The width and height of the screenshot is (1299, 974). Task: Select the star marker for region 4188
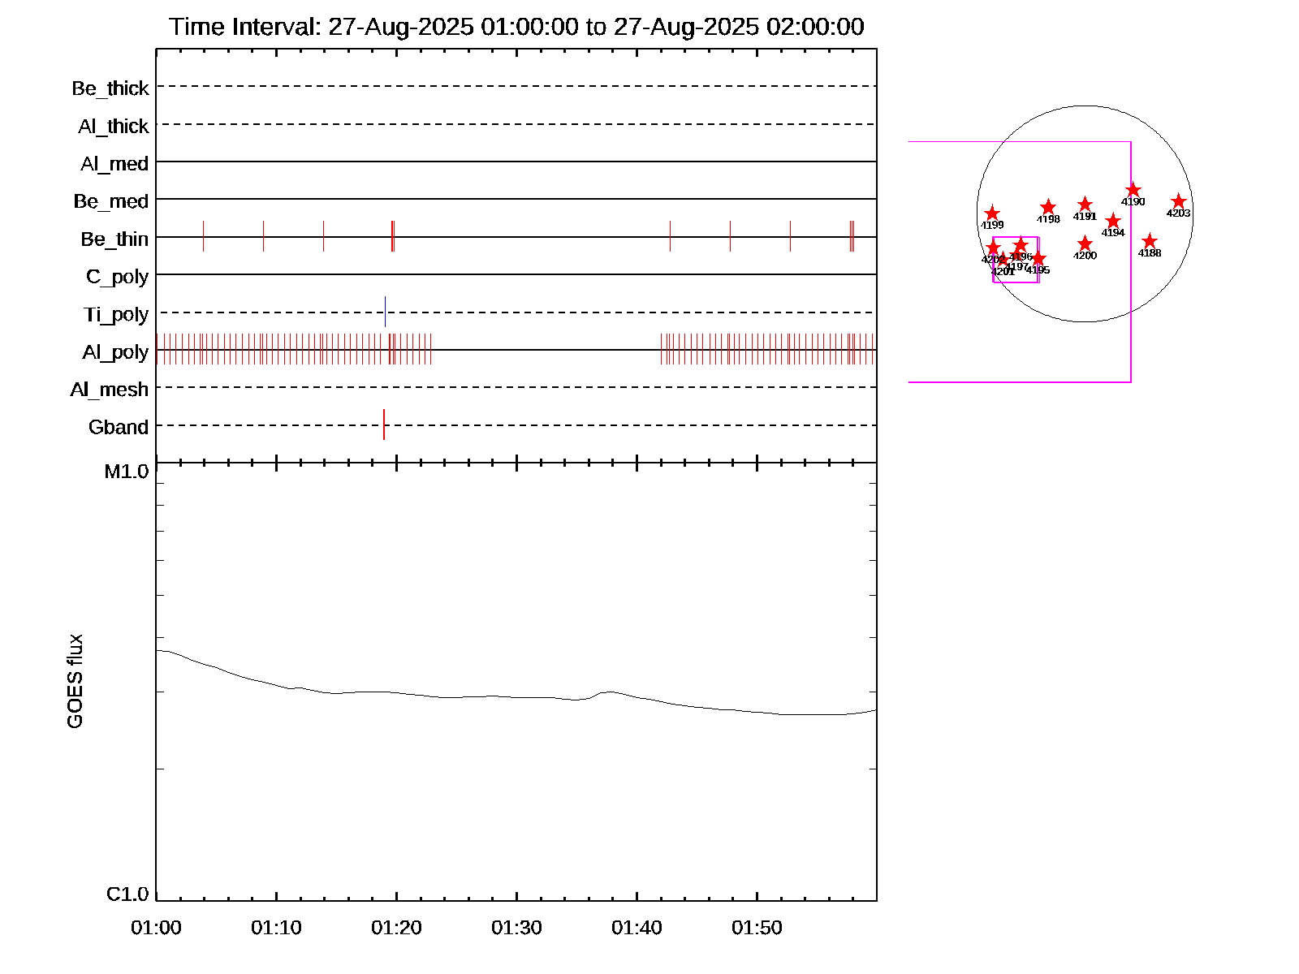(x=1150, y=241)
